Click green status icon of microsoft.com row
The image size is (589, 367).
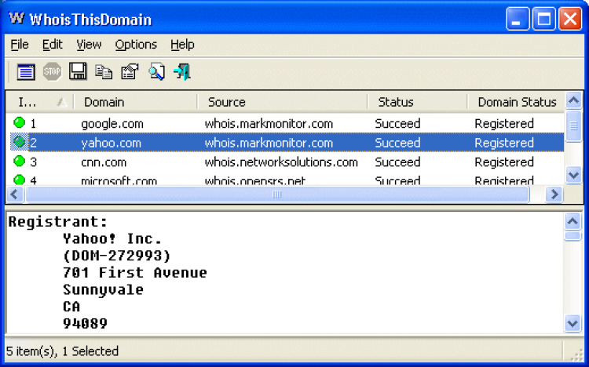click(x=19, y=180)
